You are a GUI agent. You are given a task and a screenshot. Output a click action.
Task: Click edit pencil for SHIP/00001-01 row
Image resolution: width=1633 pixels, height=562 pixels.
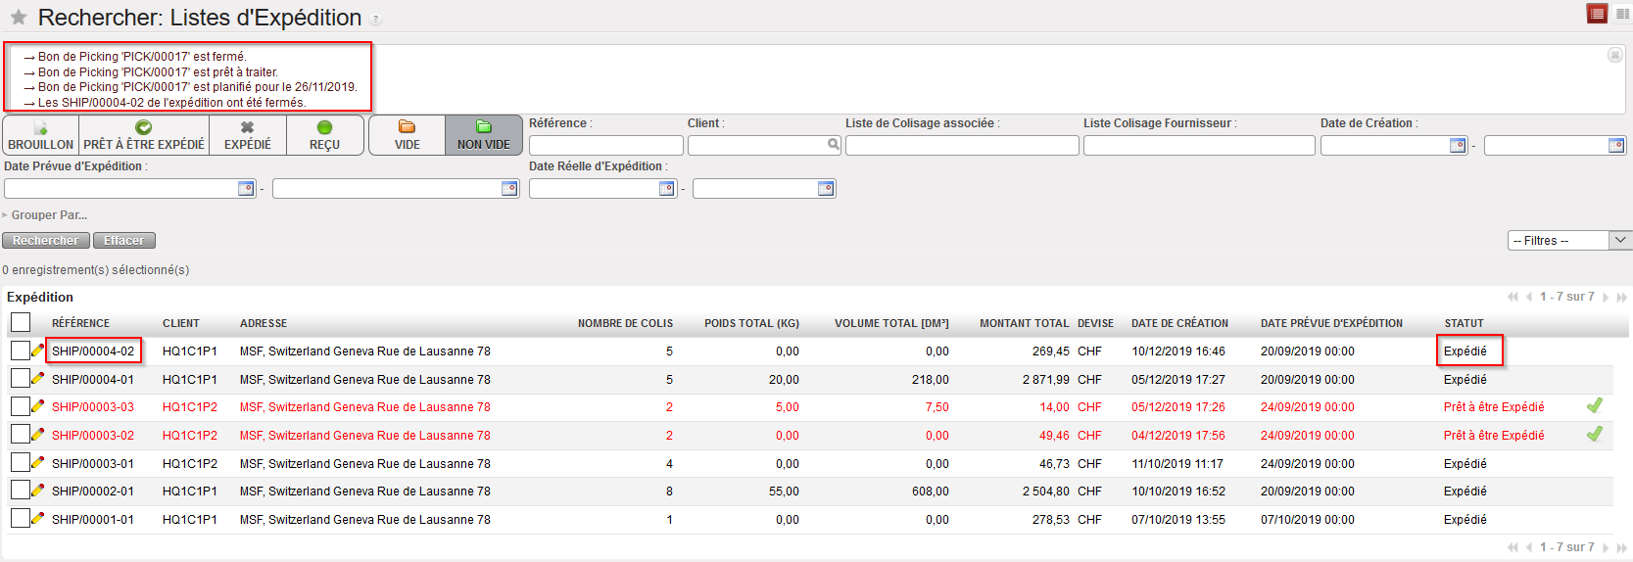point(37,518)
